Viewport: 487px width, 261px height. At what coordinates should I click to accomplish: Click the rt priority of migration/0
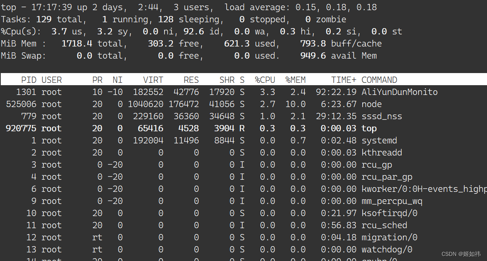tap(97, 238)
